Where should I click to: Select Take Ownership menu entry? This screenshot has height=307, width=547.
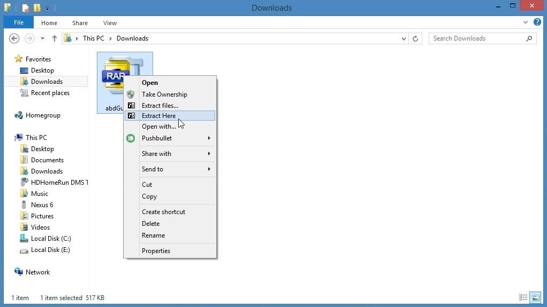point(170,95)
